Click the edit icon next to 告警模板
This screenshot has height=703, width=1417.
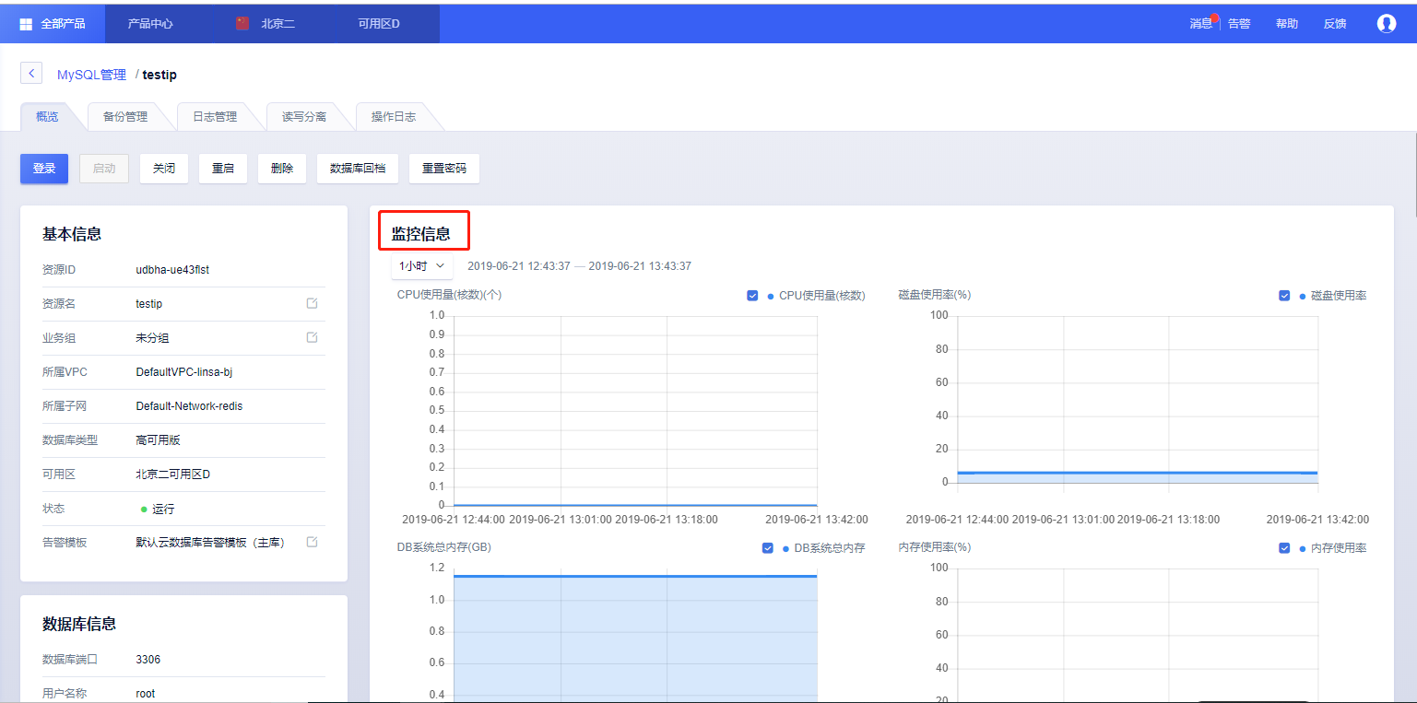[x=312, y=543]
